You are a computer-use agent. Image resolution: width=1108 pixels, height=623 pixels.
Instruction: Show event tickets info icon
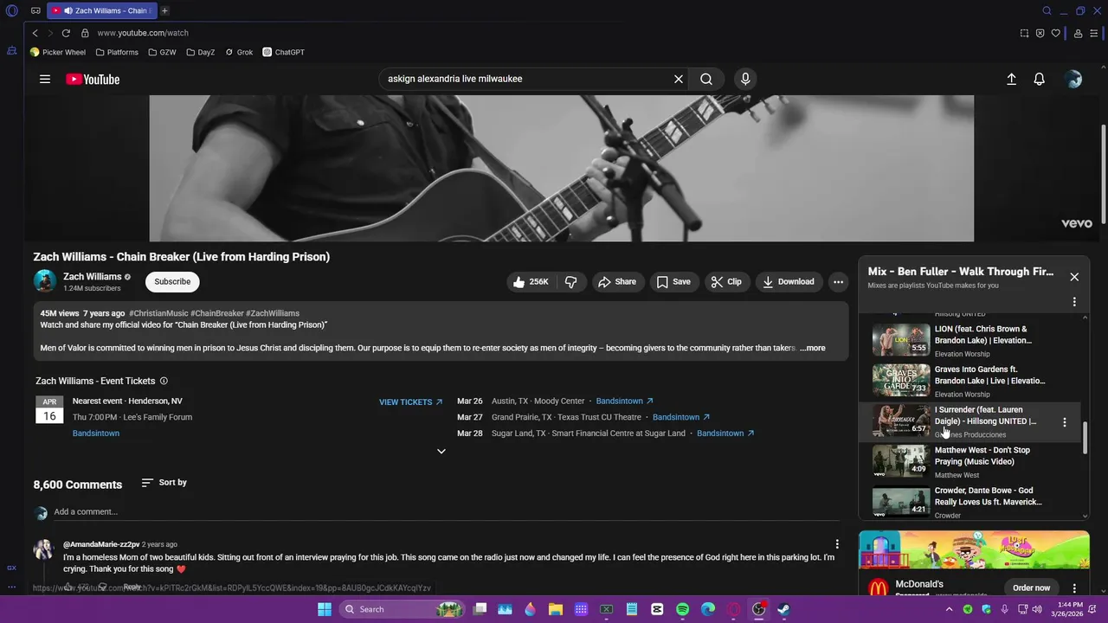point(164,381)
